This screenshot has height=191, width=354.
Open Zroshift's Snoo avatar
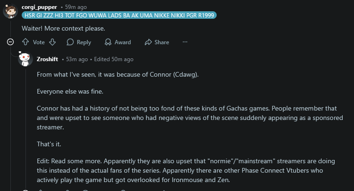(25, 59)
